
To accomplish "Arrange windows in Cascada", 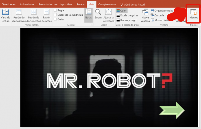I will click(157, 15).
